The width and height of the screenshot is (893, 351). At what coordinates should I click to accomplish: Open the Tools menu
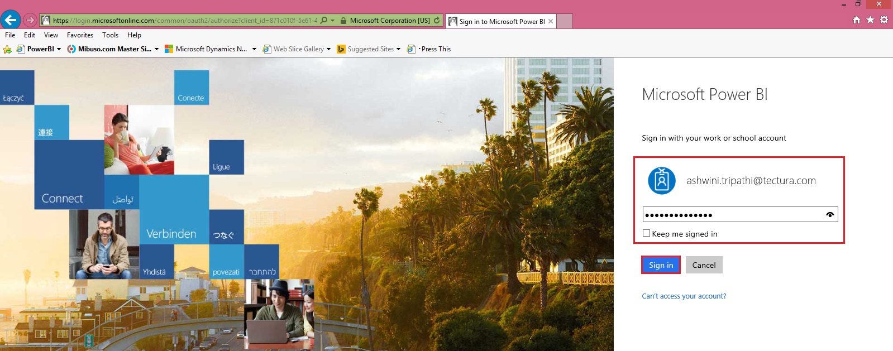[x=110, y=35]
